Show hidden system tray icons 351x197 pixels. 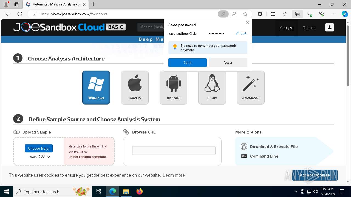coord(296,192)
